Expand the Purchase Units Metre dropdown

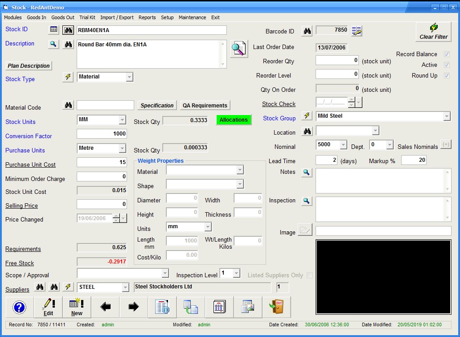coord(122,148)
